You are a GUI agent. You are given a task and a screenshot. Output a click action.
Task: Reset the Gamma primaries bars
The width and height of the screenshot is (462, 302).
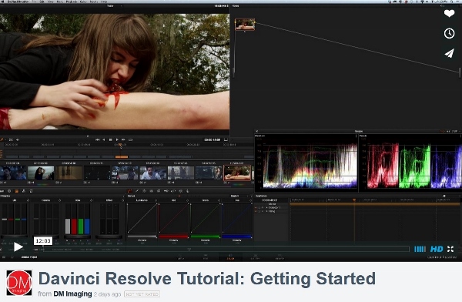60,200
